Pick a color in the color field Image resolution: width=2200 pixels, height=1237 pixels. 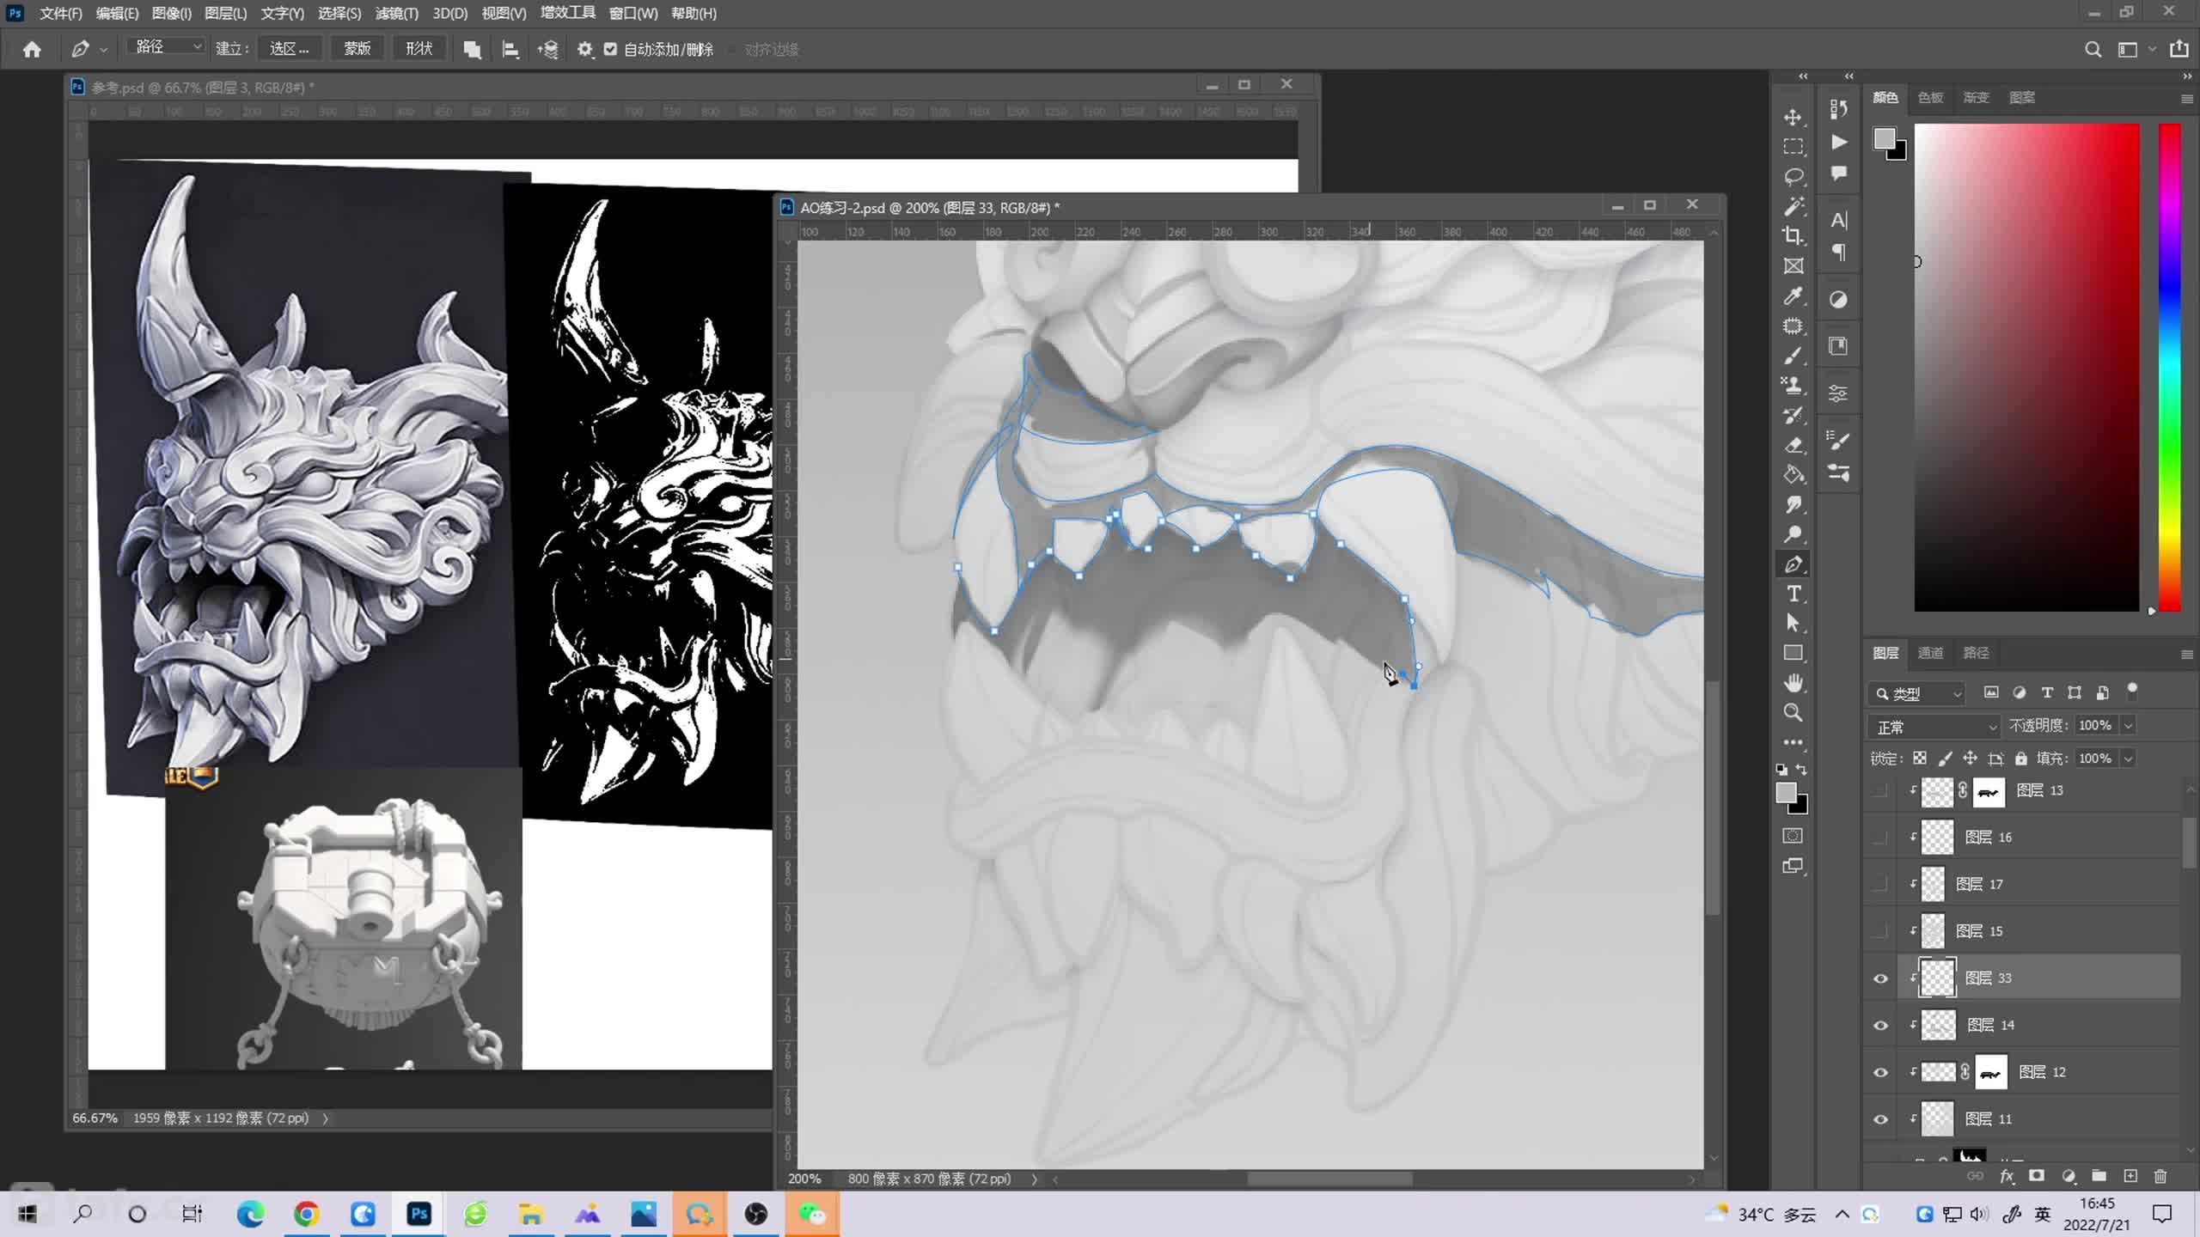(2026, 368)
